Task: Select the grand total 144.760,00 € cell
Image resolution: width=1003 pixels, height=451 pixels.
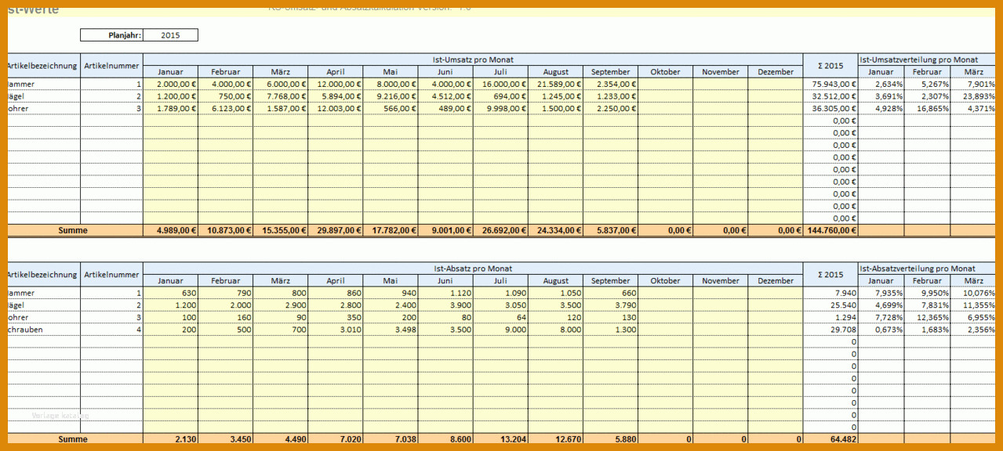Action: click(830, 231)
